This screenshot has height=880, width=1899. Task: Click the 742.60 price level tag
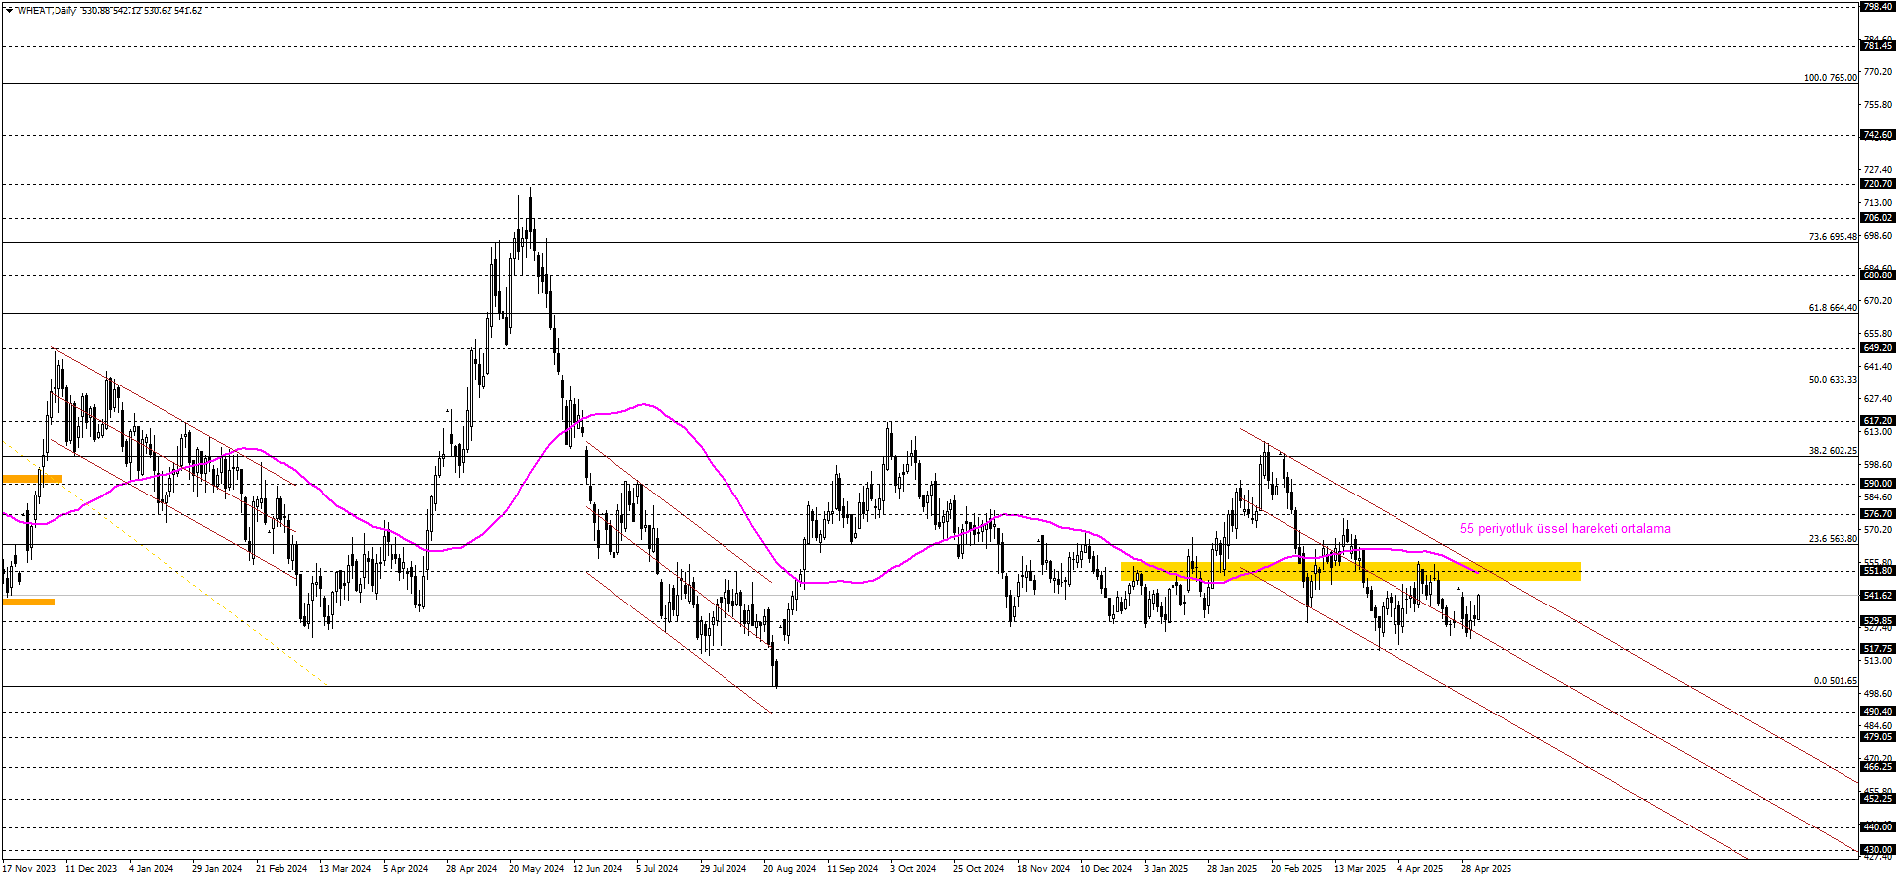(x=1878, y=135)
